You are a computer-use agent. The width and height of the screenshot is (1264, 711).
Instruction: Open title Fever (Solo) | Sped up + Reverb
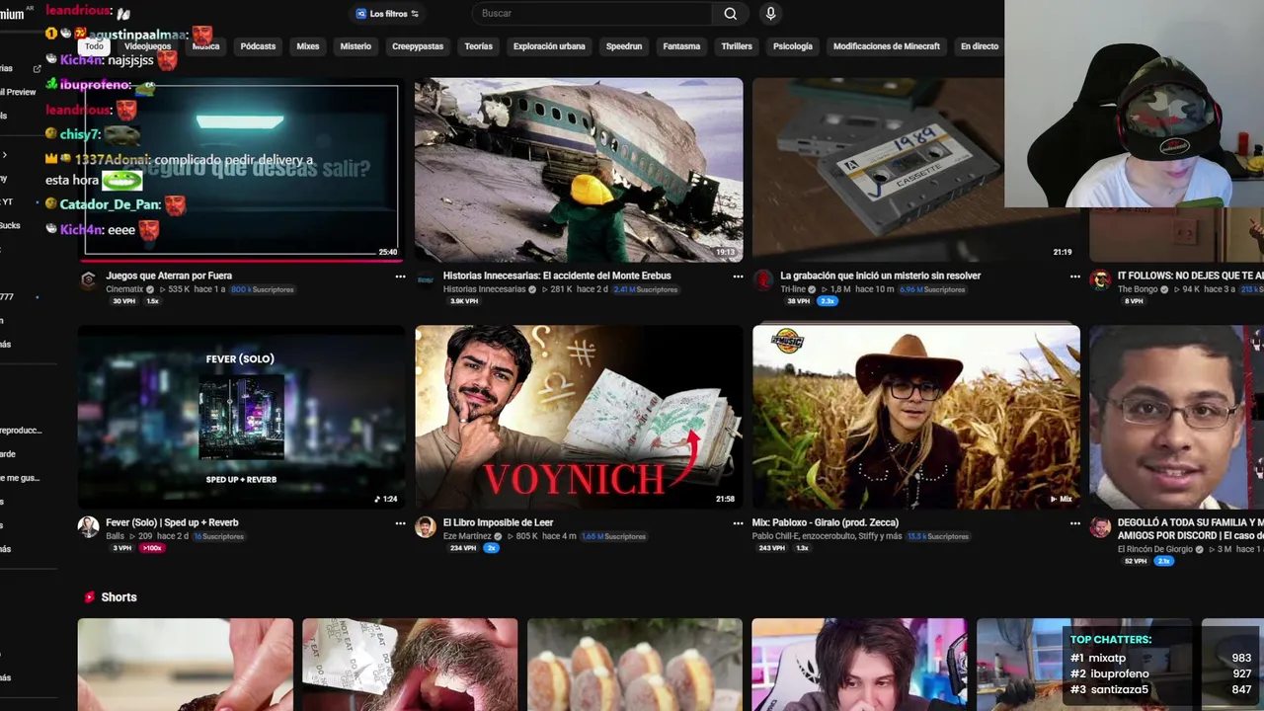point(172,522)
